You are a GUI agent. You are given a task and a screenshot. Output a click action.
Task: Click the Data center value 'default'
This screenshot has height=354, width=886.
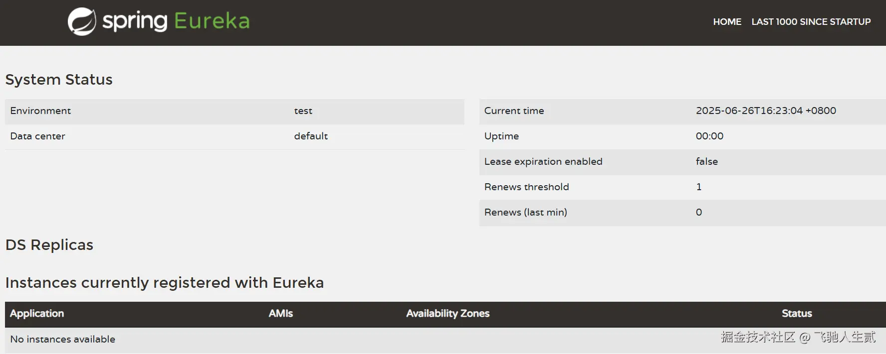(x=311, y=136)
